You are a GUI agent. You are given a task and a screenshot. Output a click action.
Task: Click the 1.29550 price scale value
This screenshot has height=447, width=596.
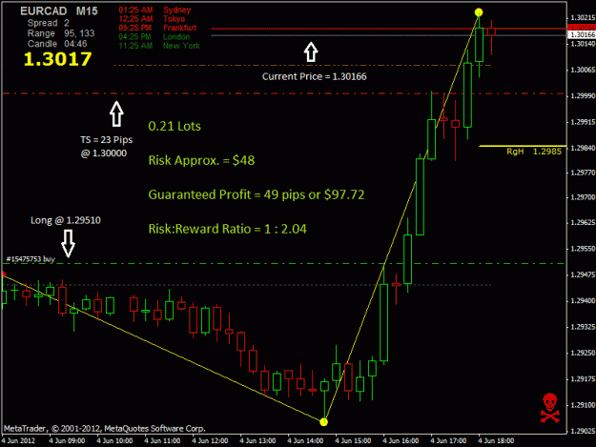click(583, 249)
